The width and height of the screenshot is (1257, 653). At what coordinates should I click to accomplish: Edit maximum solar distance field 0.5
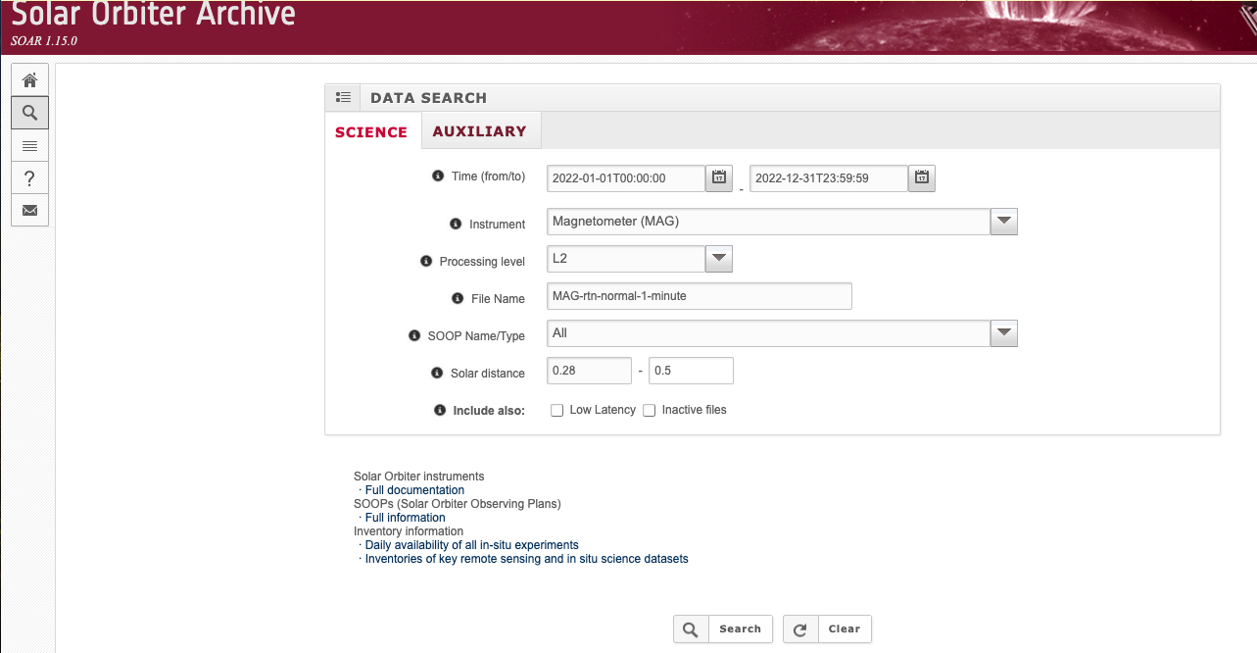coord(691,371)
